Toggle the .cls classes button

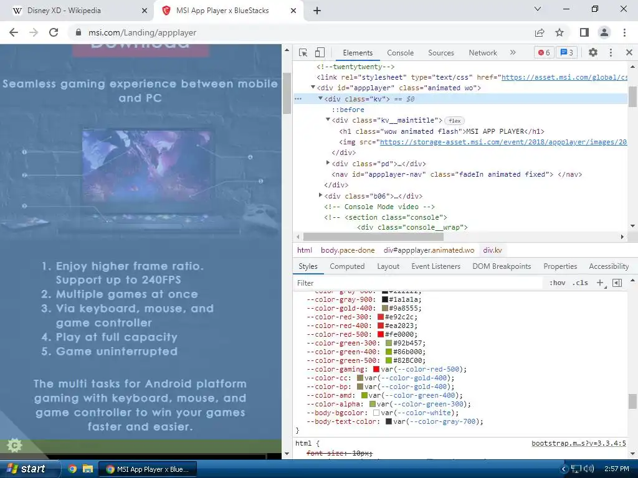(580, 283)
